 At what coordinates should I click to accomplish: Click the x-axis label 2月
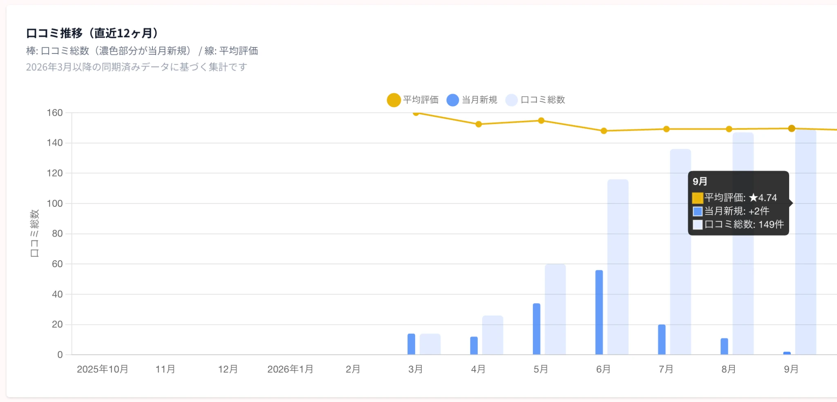tap(353, 369)
